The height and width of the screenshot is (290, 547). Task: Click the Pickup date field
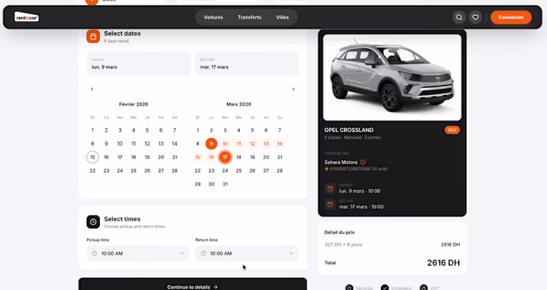(139, 63)
